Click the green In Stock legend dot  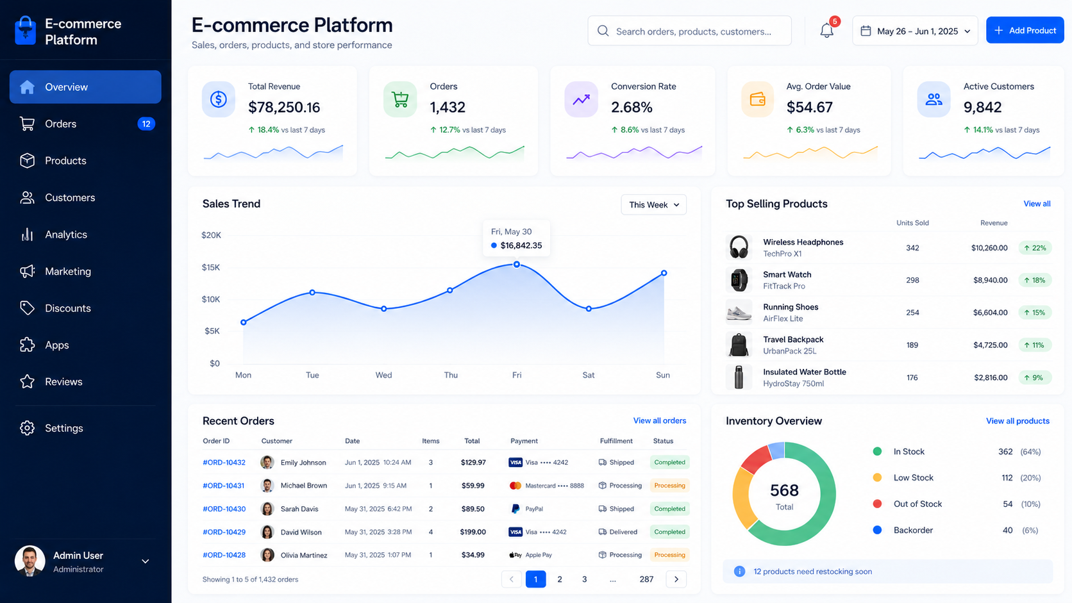pos(877,452)
